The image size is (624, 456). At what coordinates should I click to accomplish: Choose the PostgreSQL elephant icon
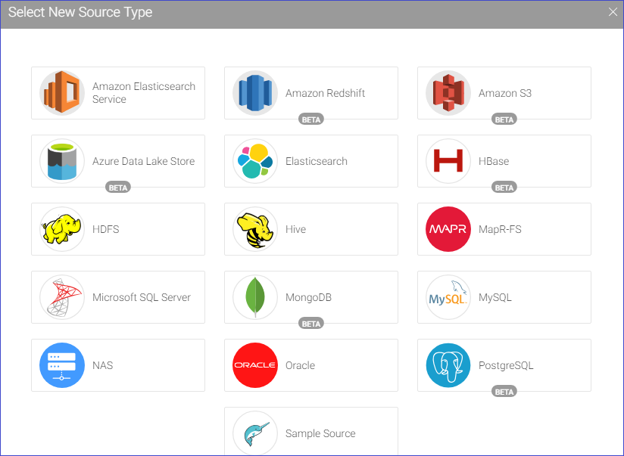coord(448,365)
